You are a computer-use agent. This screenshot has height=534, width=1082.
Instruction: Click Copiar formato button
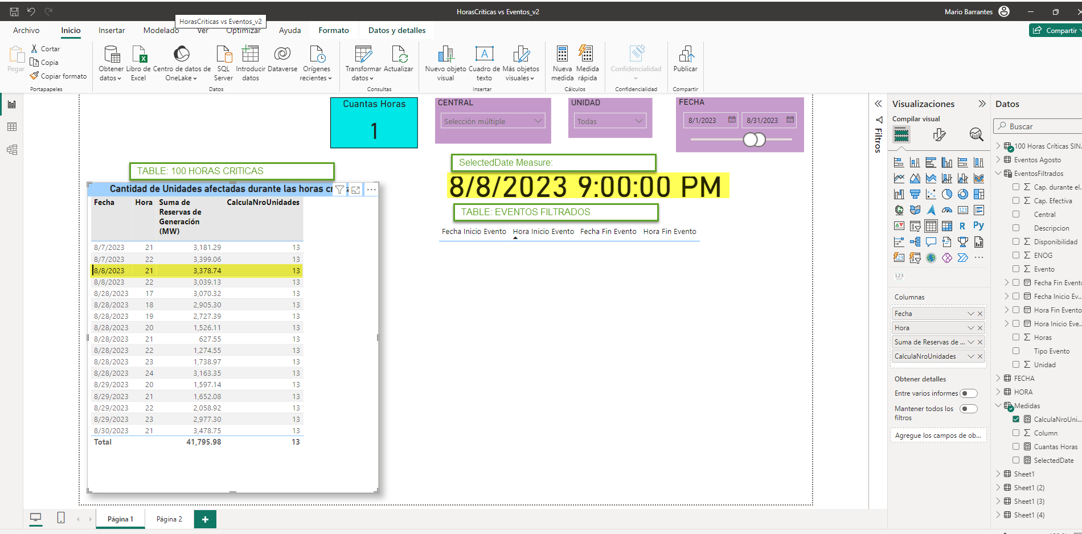(58, 76)
